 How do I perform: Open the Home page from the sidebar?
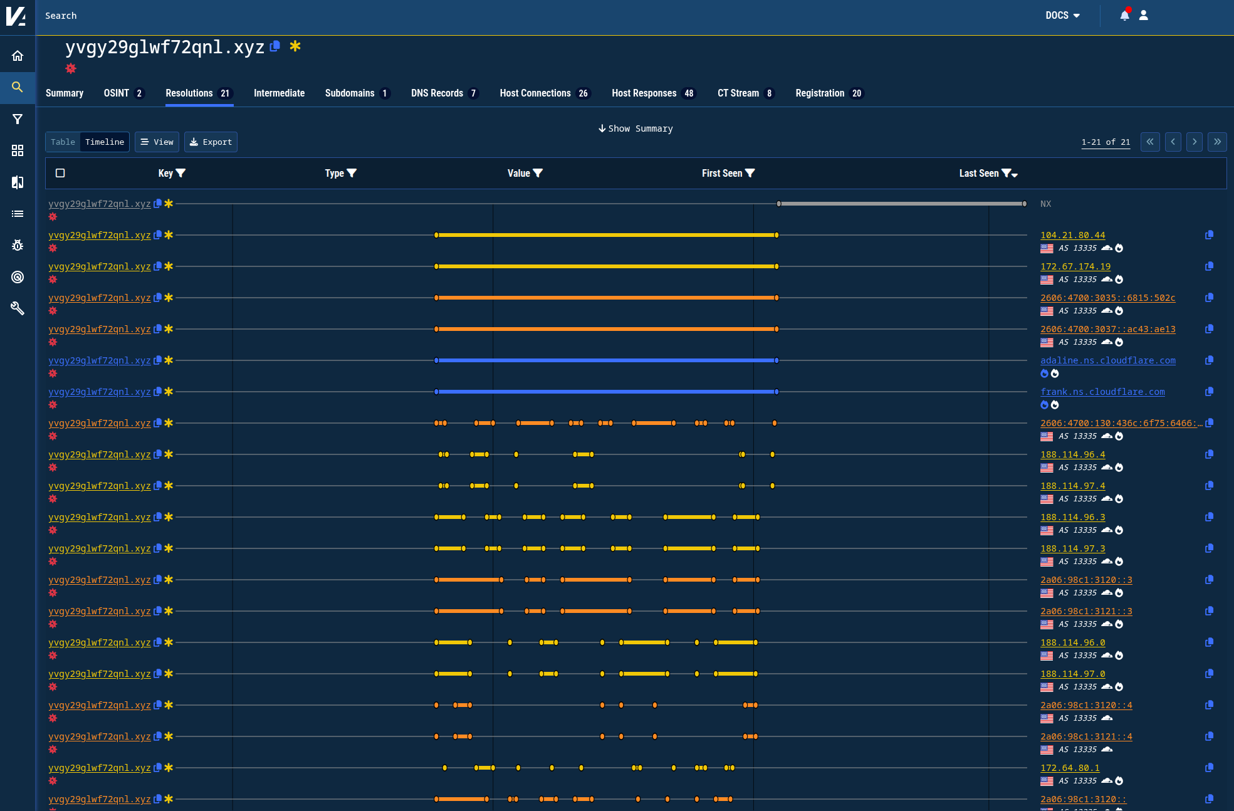coord(18,55)
